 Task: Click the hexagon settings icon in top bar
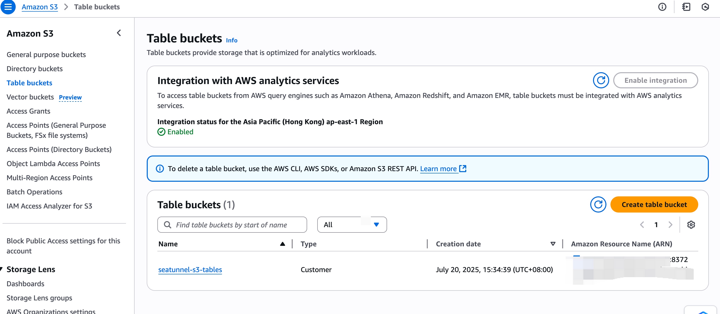tap(705, 7)
